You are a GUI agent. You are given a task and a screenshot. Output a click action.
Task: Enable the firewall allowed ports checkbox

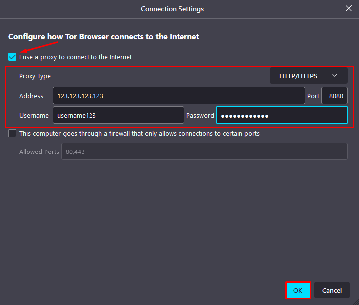tap(12, 133)
